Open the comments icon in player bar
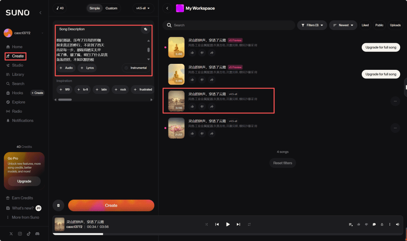Image resolution: width=407 pixels, height=241 pixels. 374,224
